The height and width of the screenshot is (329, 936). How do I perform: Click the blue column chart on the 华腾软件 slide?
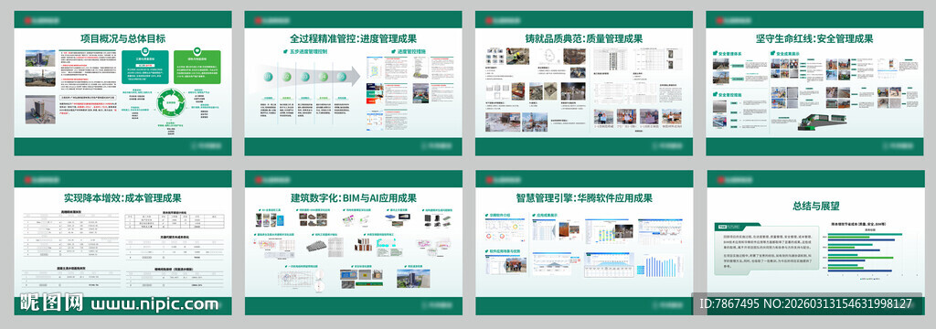662,267
